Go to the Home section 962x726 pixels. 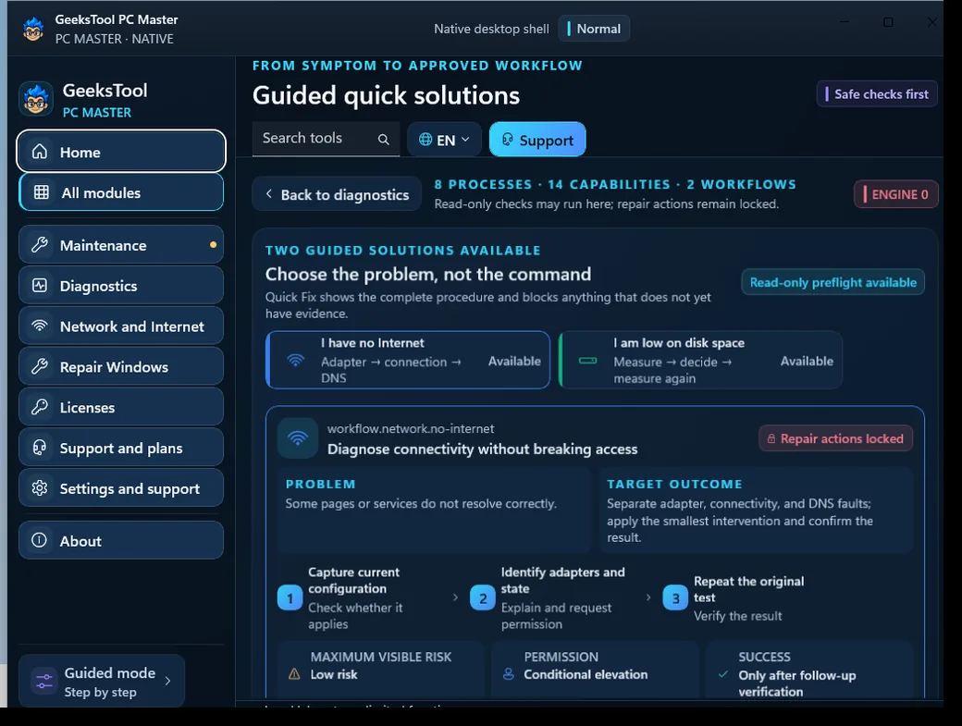coord(121,151)
